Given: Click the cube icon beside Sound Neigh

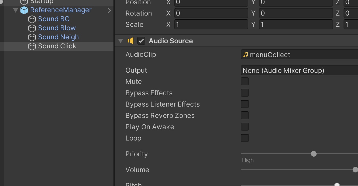Looking at the screenshot, I should 32,37.
